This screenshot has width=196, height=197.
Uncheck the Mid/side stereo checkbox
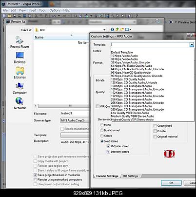coord(108,146)
